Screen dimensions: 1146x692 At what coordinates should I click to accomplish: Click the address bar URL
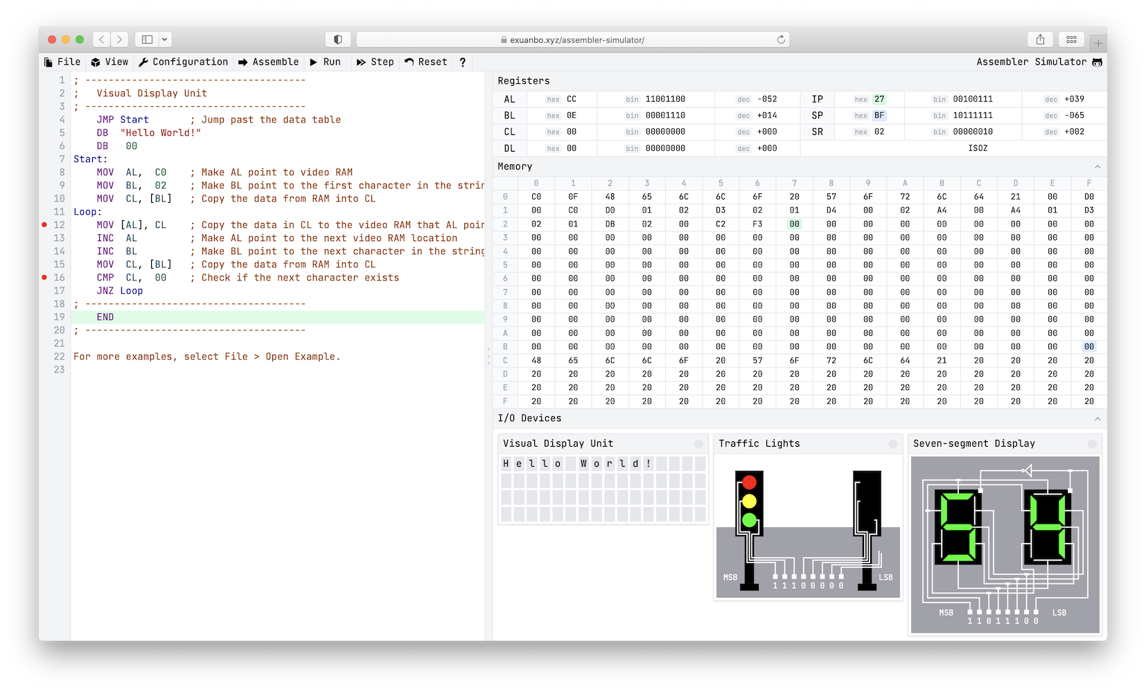(x=572, y=40)
